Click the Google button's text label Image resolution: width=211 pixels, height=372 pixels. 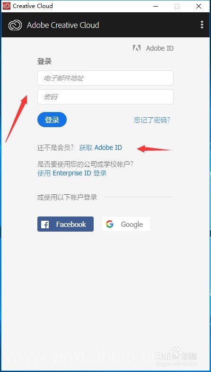coord(132,225)
